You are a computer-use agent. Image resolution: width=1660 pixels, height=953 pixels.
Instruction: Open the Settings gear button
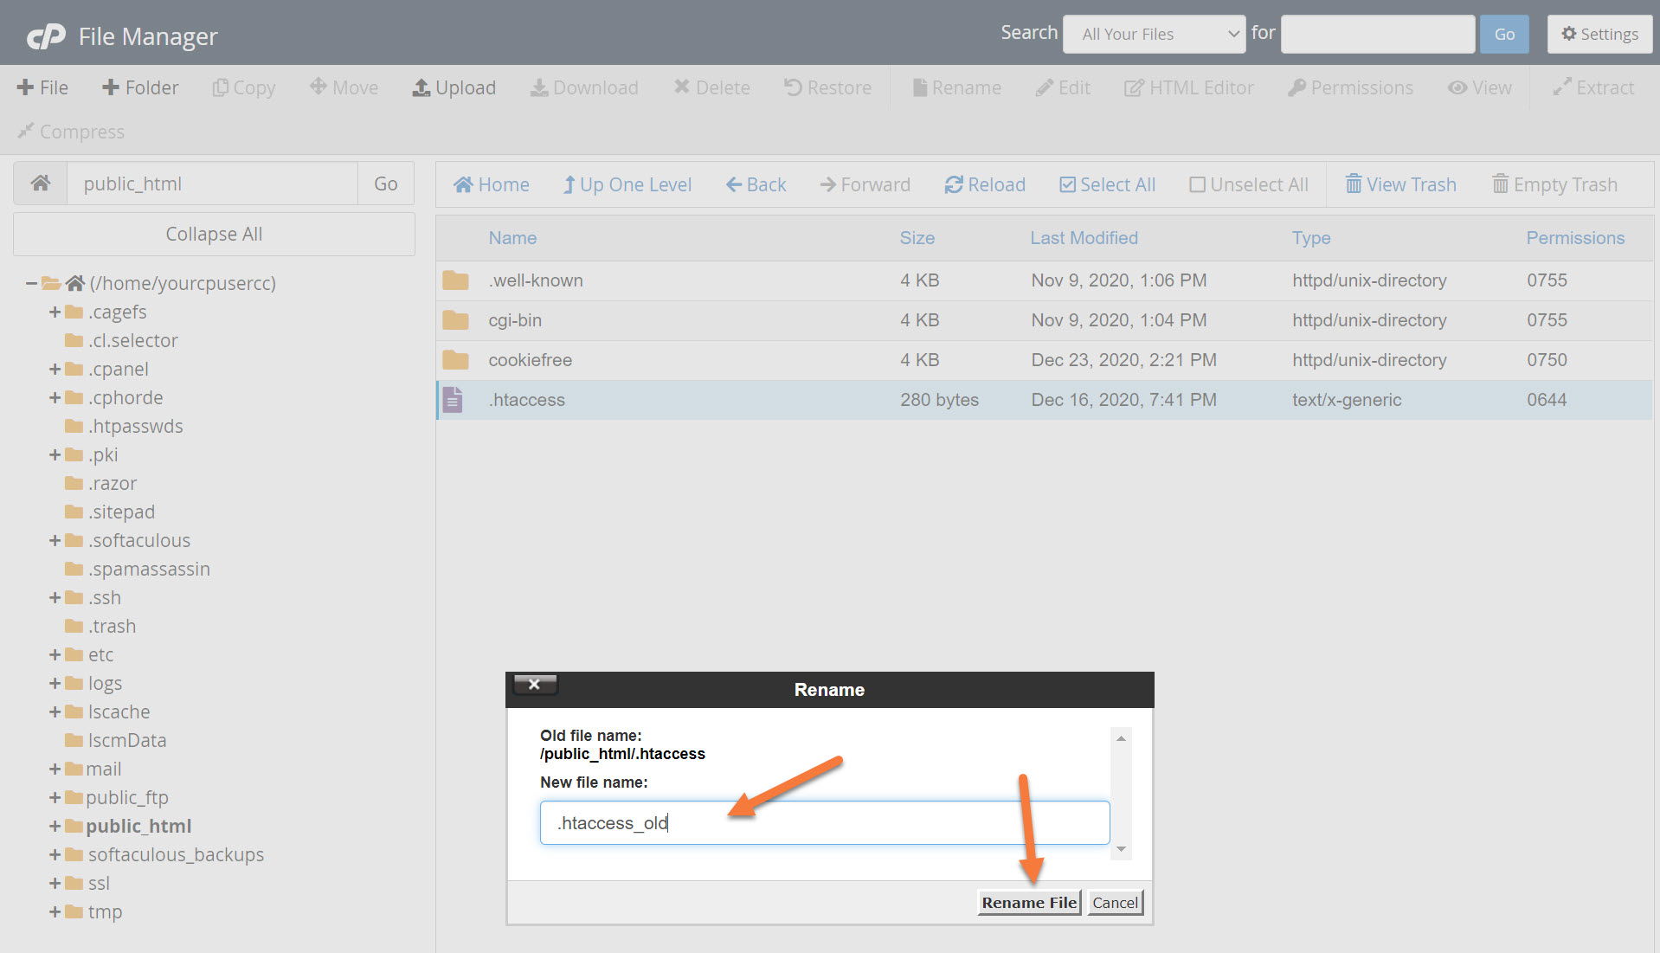(1599, 35)
